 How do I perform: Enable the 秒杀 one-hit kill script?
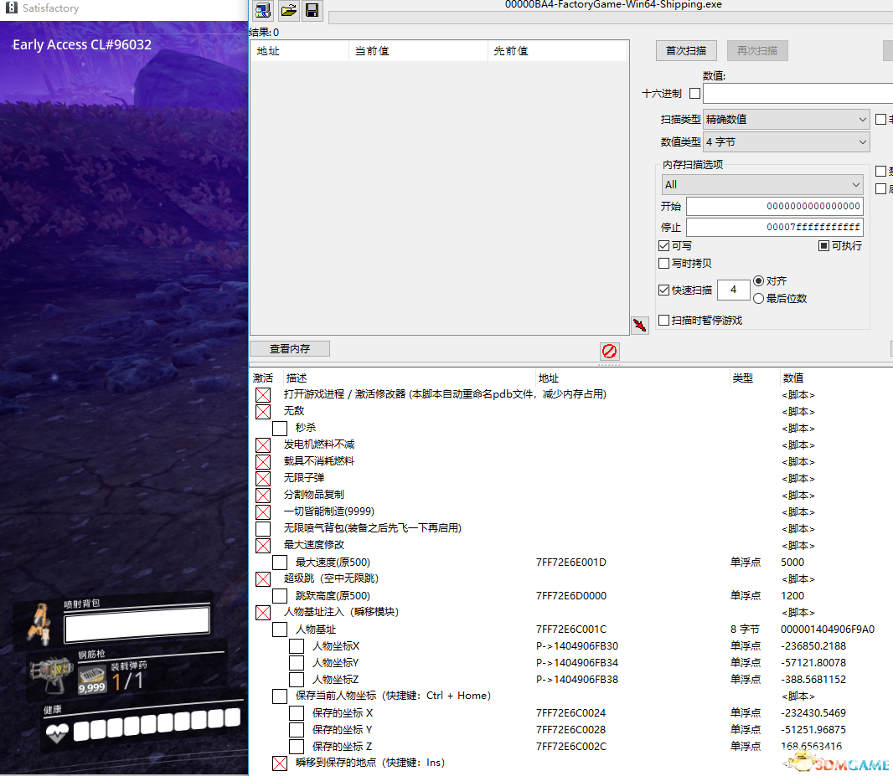280,428
